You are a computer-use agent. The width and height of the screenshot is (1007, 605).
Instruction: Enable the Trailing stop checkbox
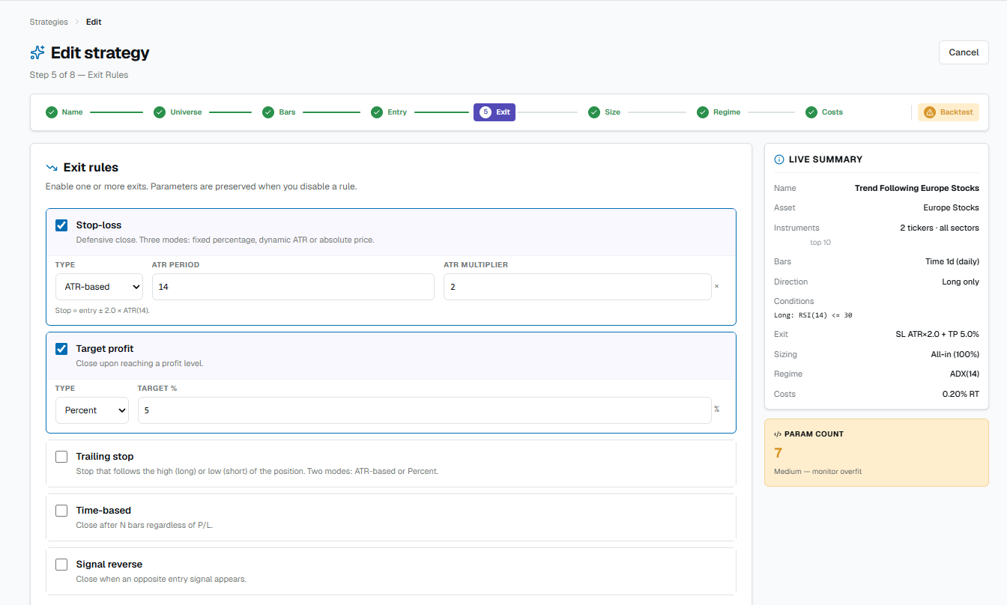61,457
